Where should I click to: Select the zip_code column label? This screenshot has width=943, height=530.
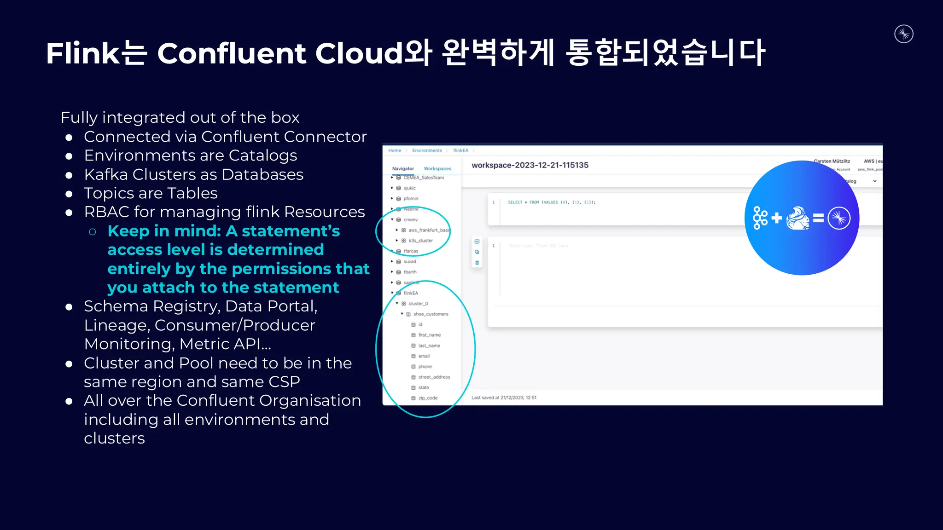[x=428, y=398]
